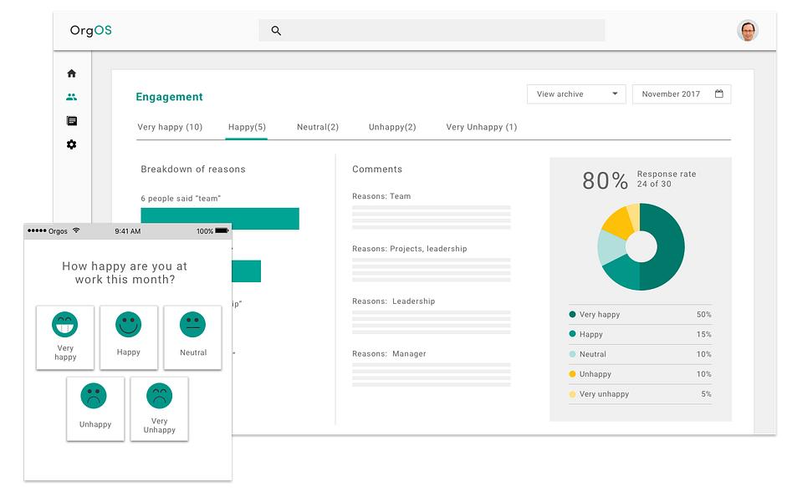Click the search magnifier icon
Screen dimensions: 787x501
point(276,31)
